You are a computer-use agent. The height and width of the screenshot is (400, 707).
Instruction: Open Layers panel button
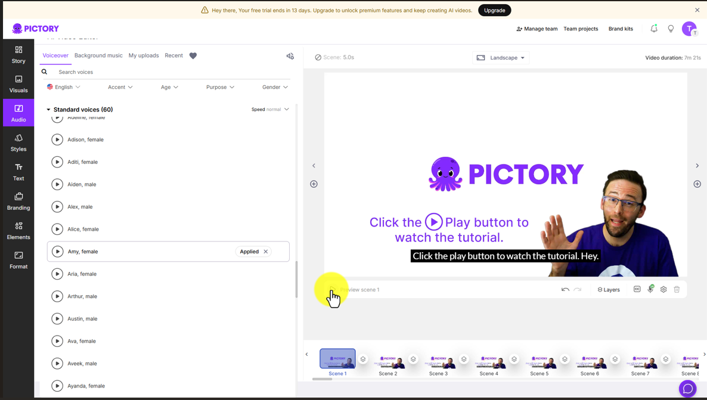609,290
